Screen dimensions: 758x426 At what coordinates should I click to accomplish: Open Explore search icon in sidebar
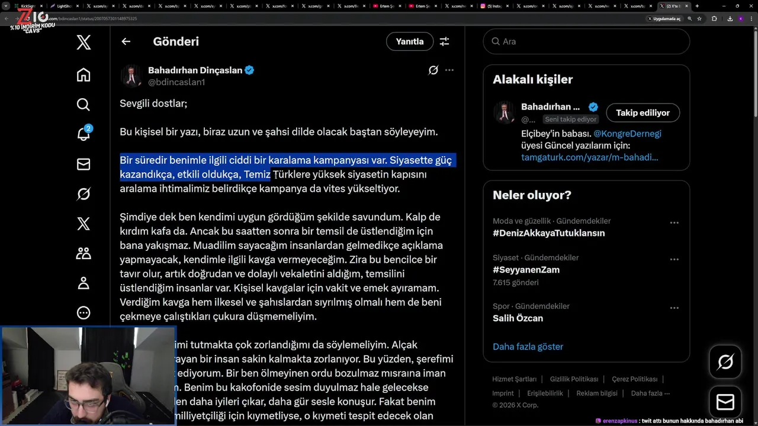pyautogui.click(x=83, y=105)
